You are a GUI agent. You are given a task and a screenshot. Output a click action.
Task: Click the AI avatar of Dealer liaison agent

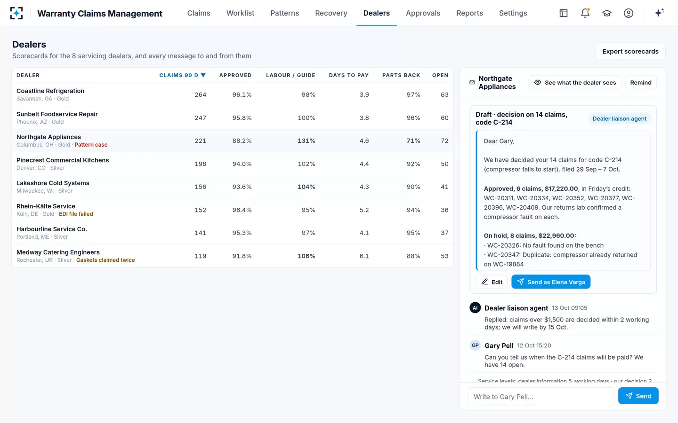click(475, 308)
